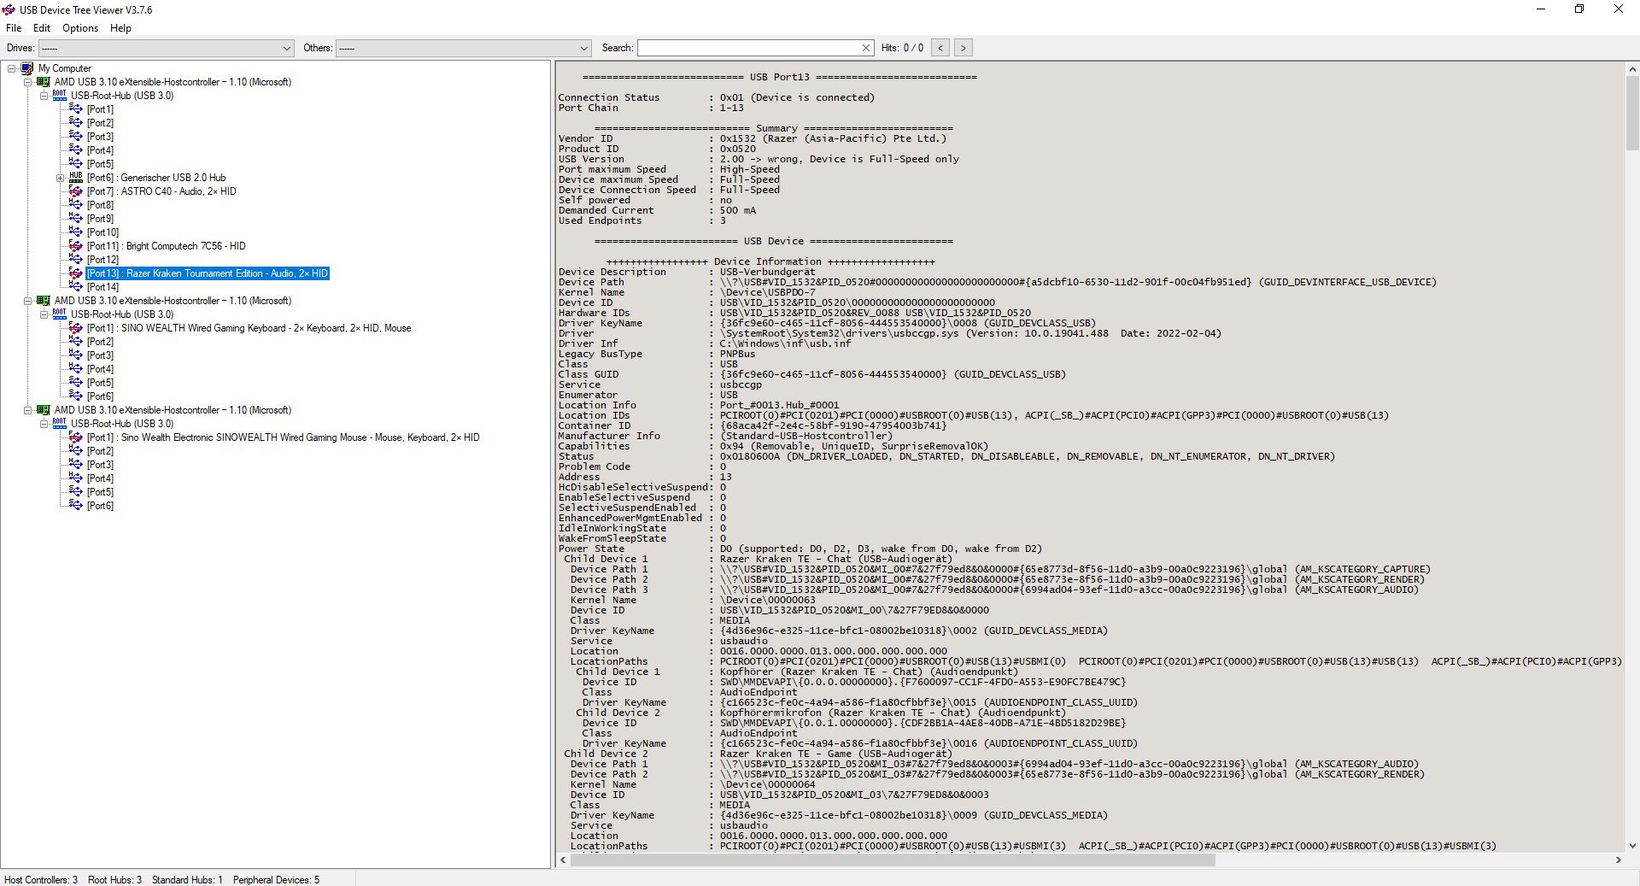The width and height of the screenshot is (1640, 886).
Task: Select Port8 under the first root hub
Action: click(x=100, y=205)
